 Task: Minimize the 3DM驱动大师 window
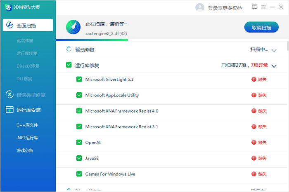[272, 7]
